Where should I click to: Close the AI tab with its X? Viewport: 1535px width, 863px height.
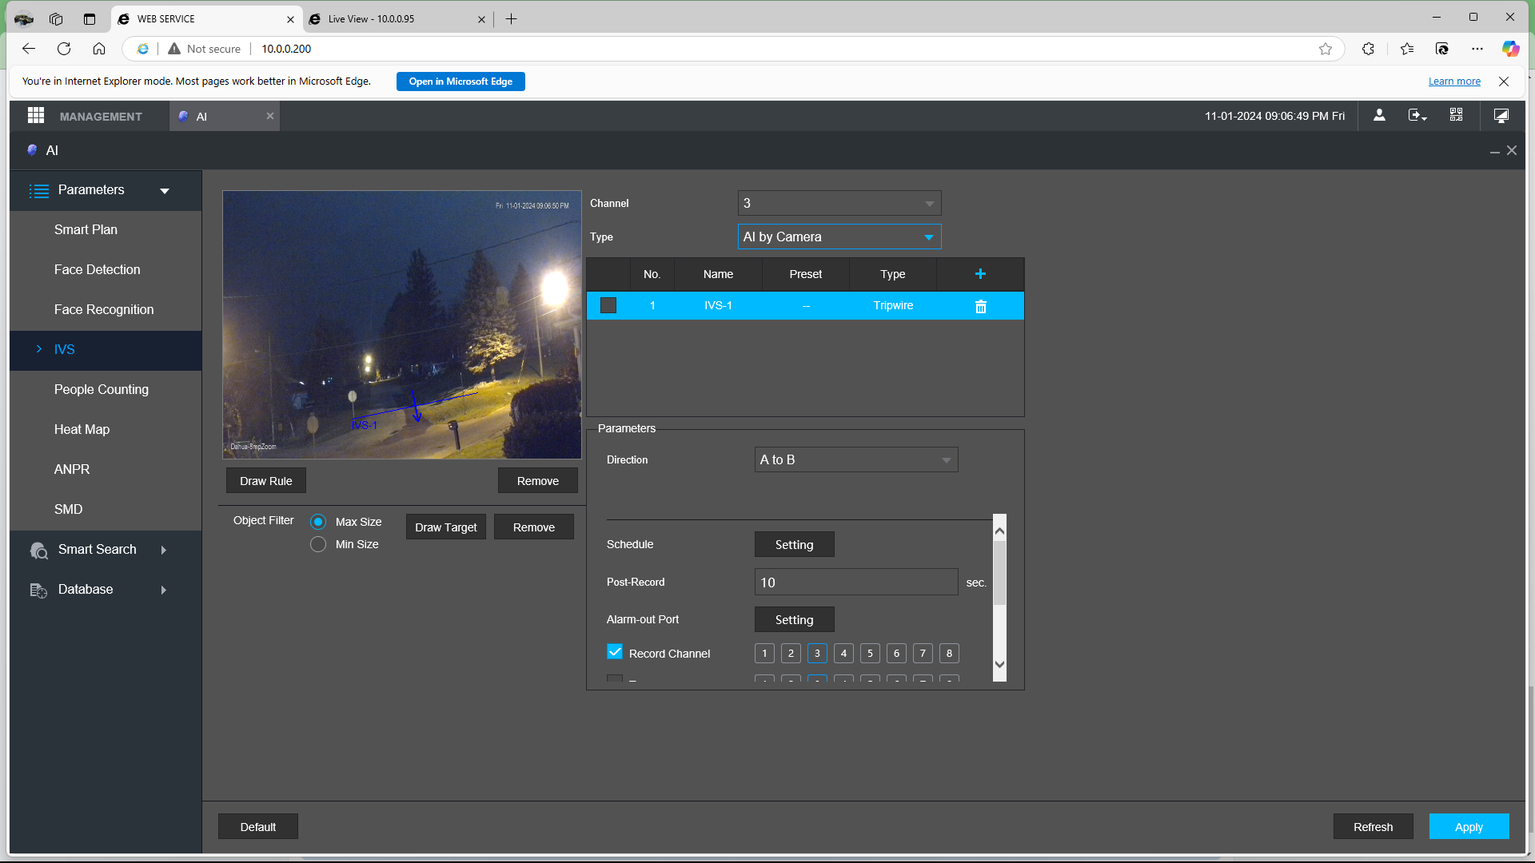pos(270,117)
